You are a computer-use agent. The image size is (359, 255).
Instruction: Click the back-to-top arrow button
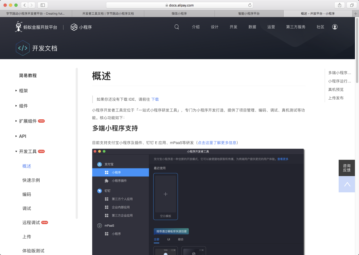347,184
